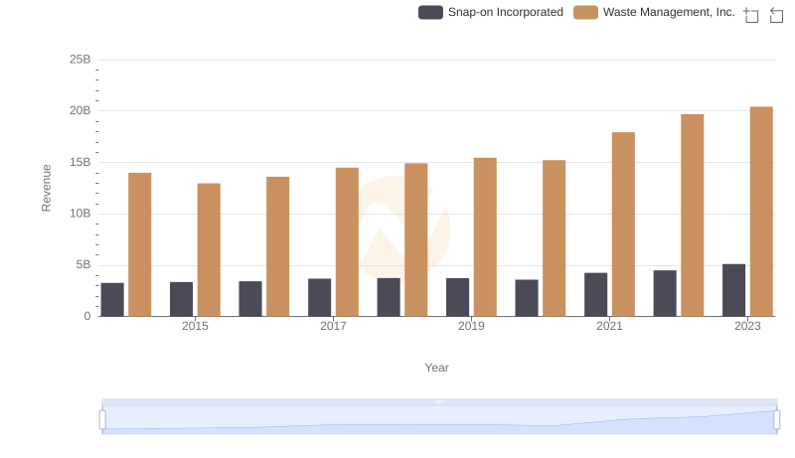Click the 2015 Snap-on bar
Screen dimensions: 795x458
click(182, 299)
